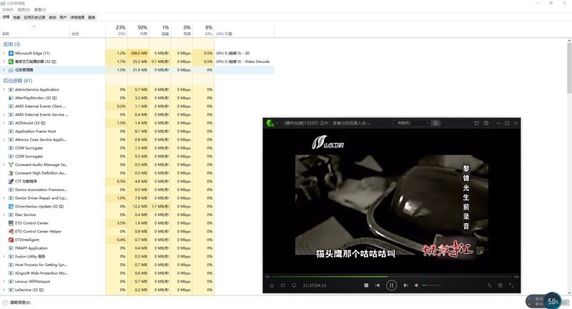Select the green 爱奇艺 player icon row

tap(11, 62)
